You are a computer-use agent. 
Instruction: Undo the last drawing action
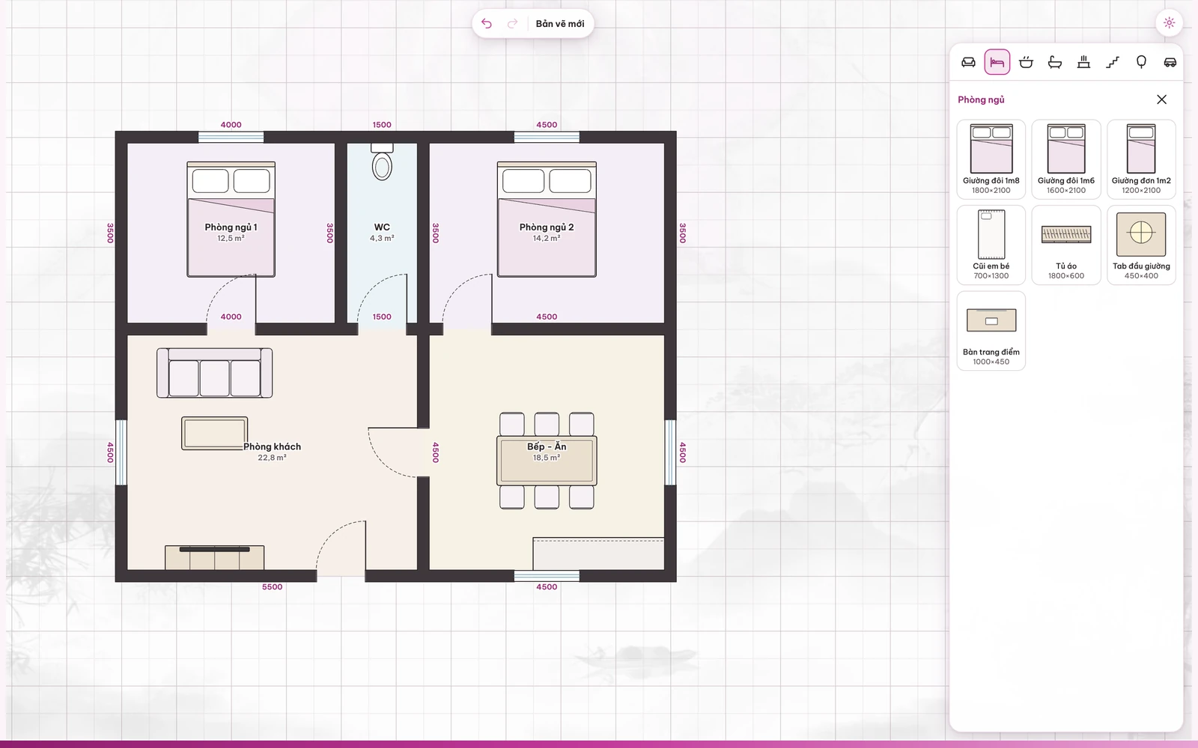pyautogui.click(x=487, y=24)
